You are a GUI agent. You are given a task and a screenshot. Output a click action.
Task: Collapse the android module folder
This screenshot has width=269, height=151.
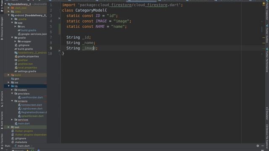tap(9, 15)
